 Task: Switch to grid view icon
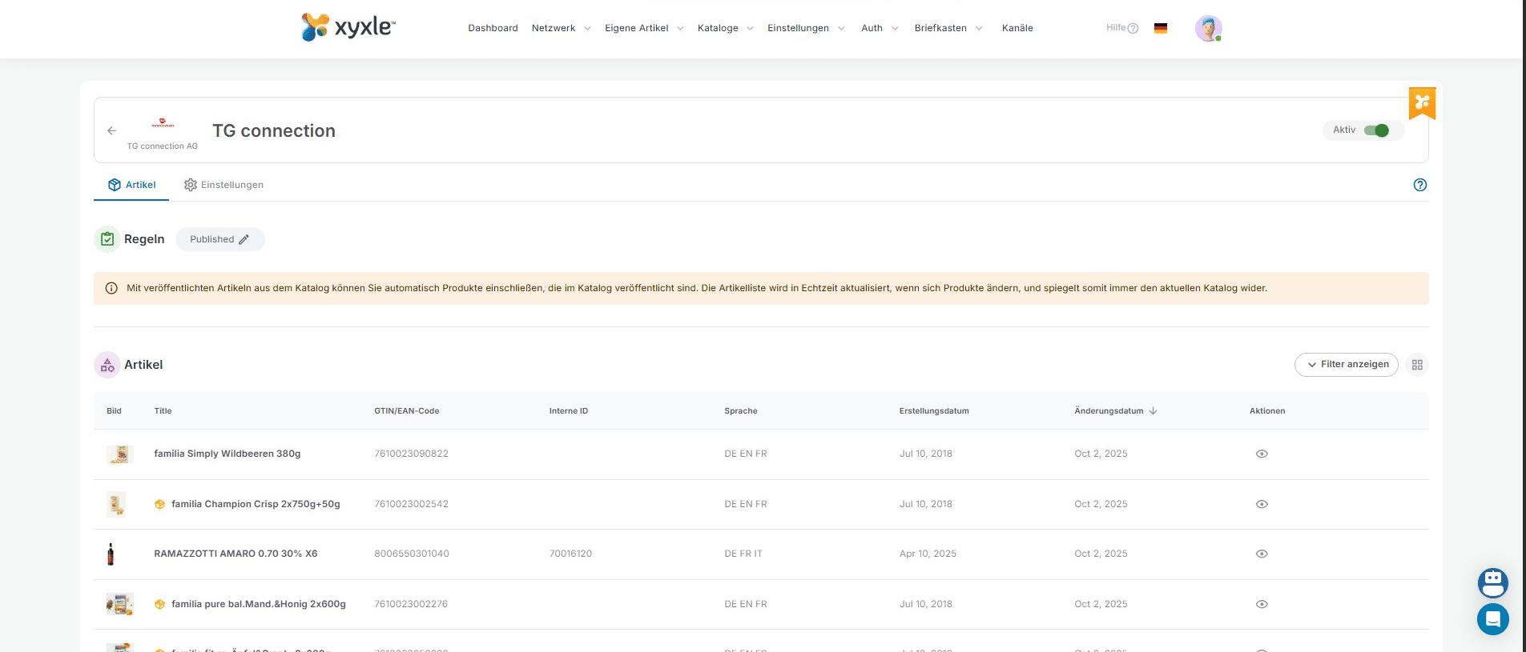pyautogui.click(x=1417, y=365)
